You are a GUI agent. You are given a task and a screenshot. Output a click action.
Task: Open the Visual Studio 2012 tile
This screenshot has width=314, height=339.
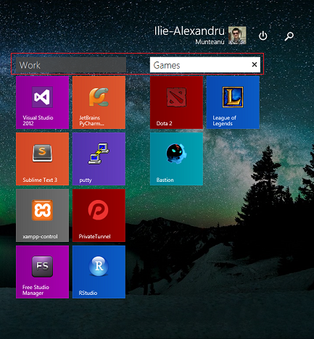[x=42, y=103]
